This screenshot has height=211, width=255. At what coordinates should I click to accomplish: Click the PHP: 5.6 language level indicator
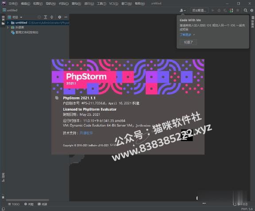click(x=247, y=209)
